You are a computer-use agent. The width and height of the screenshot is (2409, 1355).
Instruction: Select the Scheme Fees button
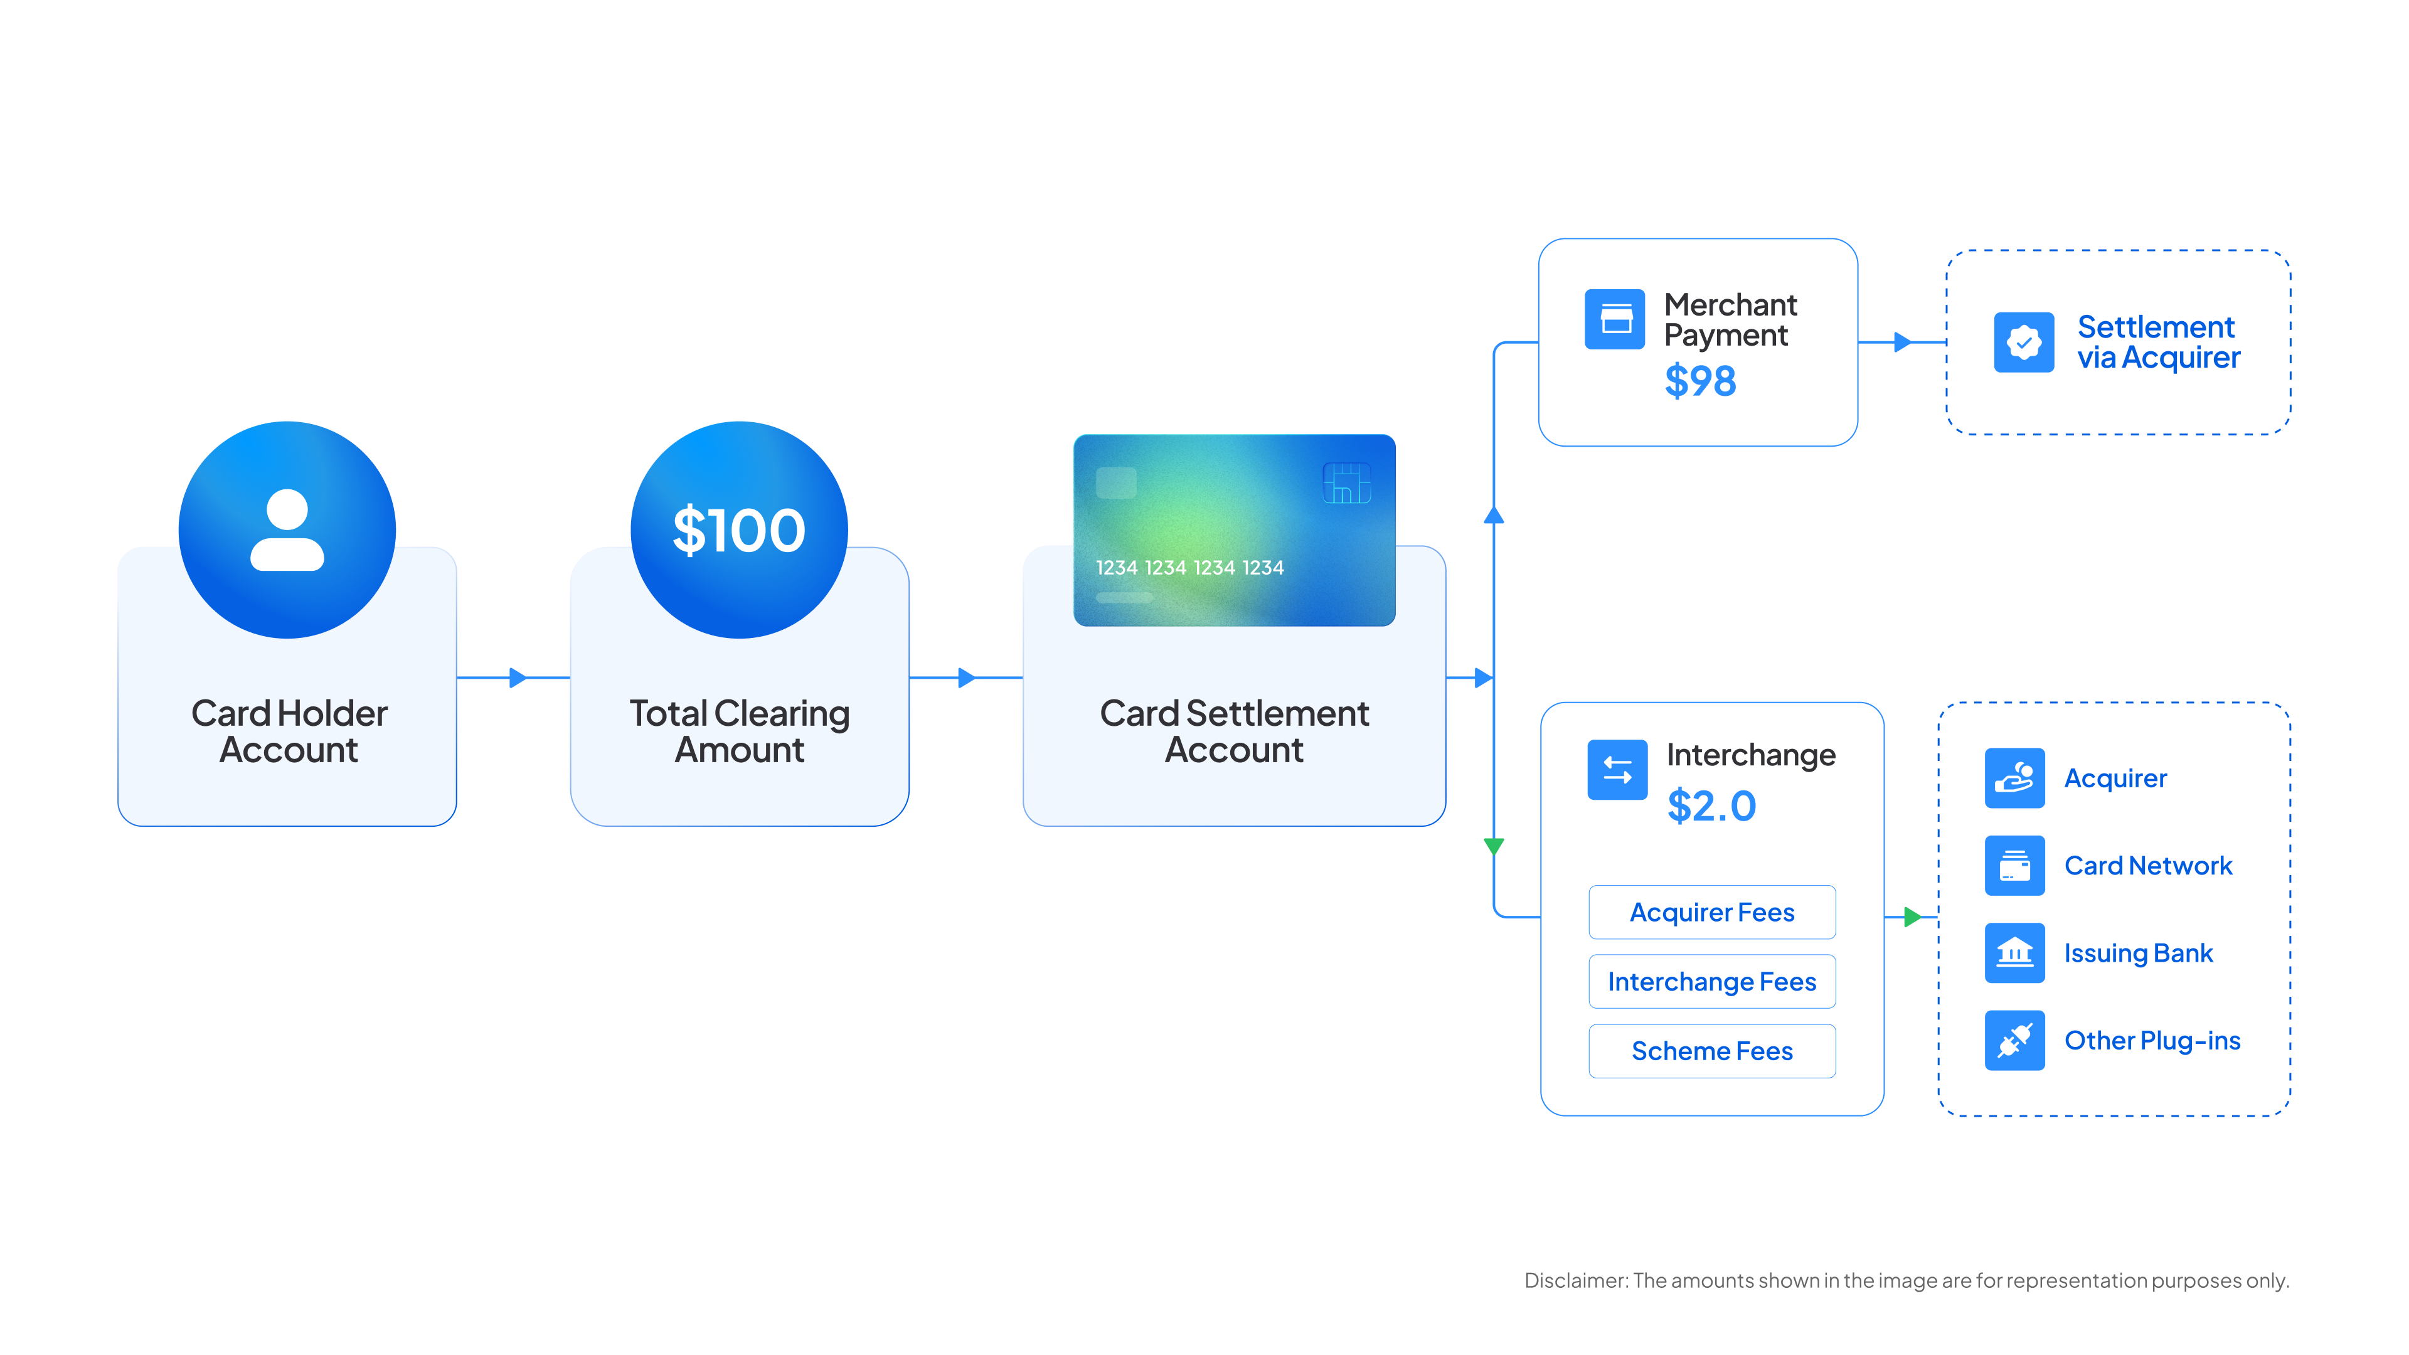1711,1051
